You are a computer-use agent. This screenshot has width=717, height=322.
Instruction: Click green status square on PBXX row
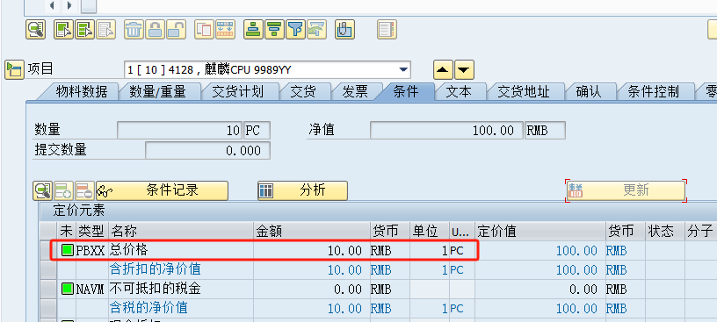coord(68,250)
